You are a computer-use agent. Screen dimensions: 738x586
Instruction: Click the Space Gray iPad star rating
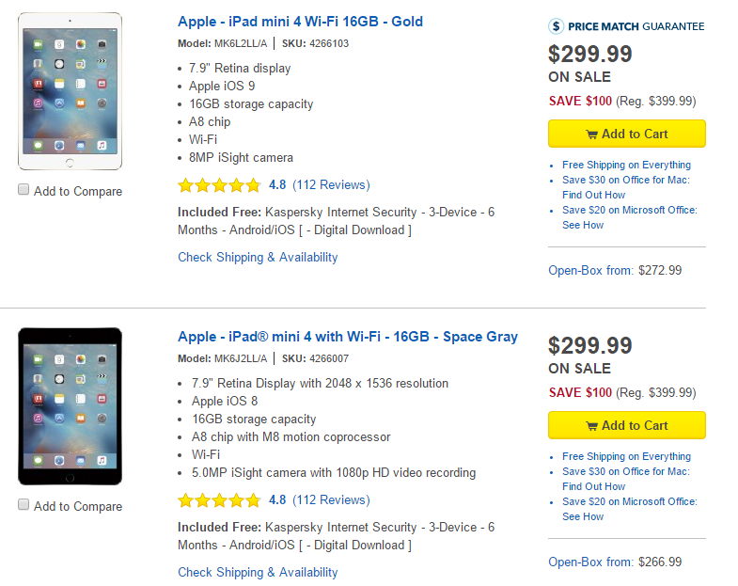pyautogui.click(x=219, y=500)
